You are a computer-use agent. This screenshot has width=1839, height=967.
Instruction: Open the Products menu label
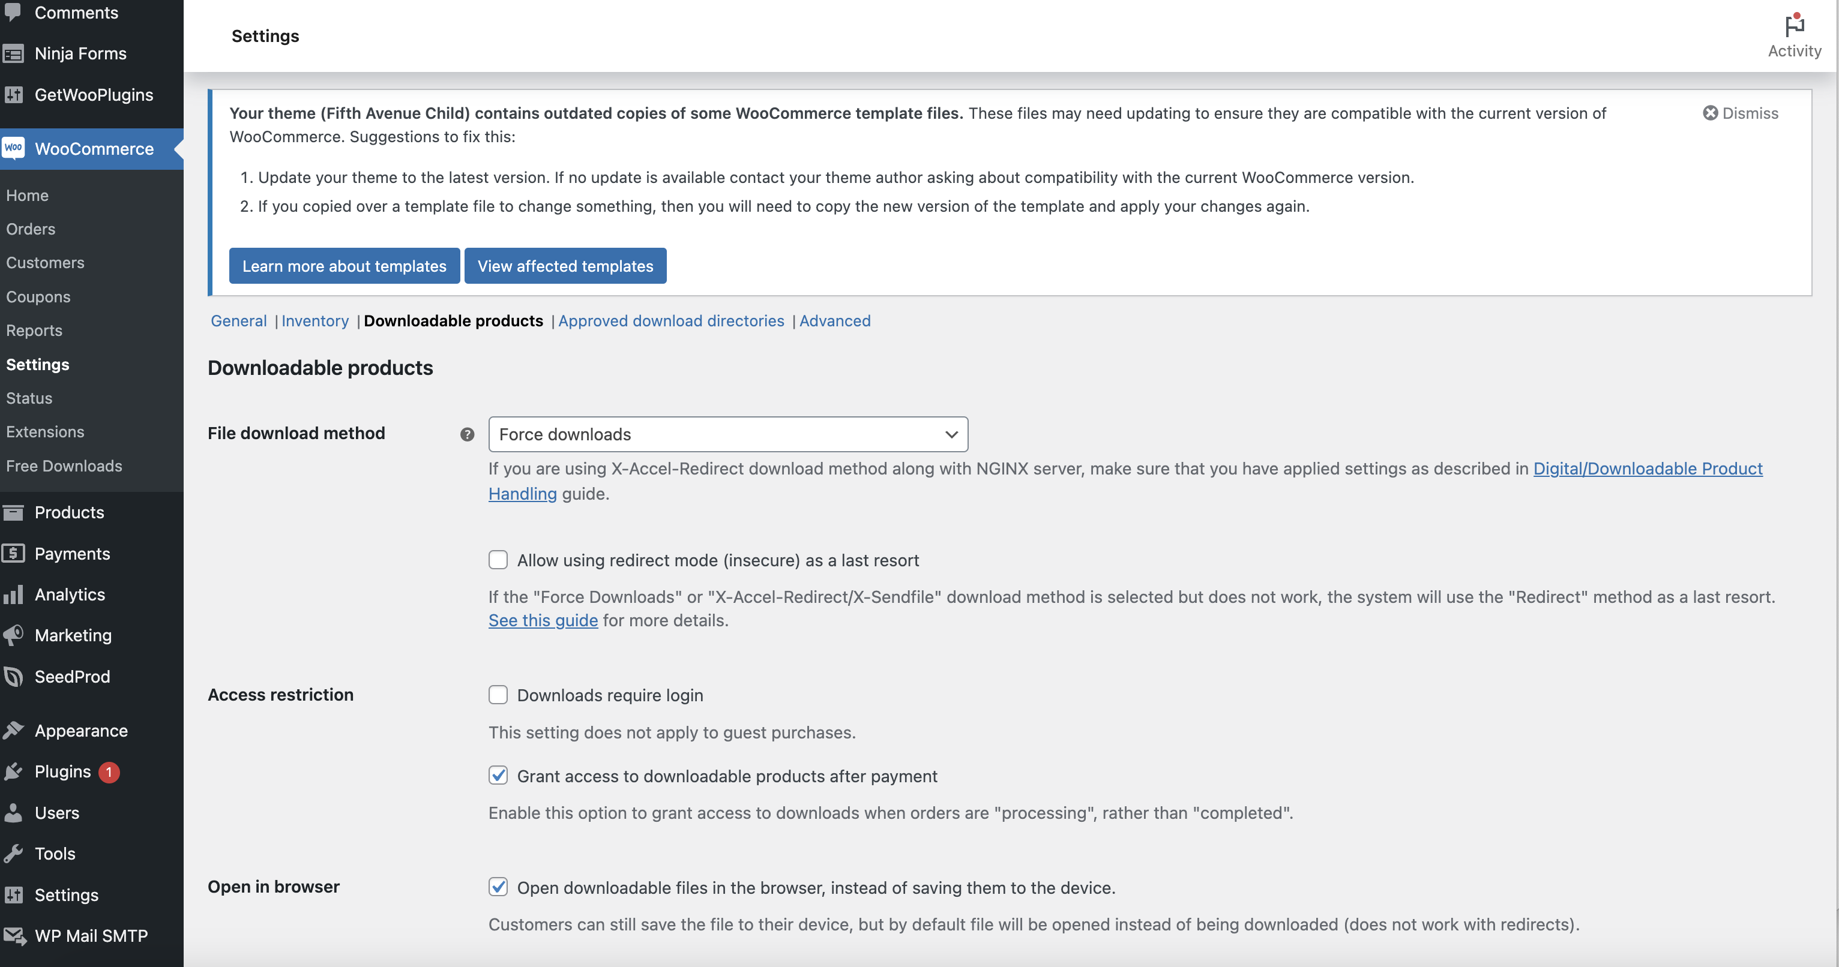click(69, 512)
